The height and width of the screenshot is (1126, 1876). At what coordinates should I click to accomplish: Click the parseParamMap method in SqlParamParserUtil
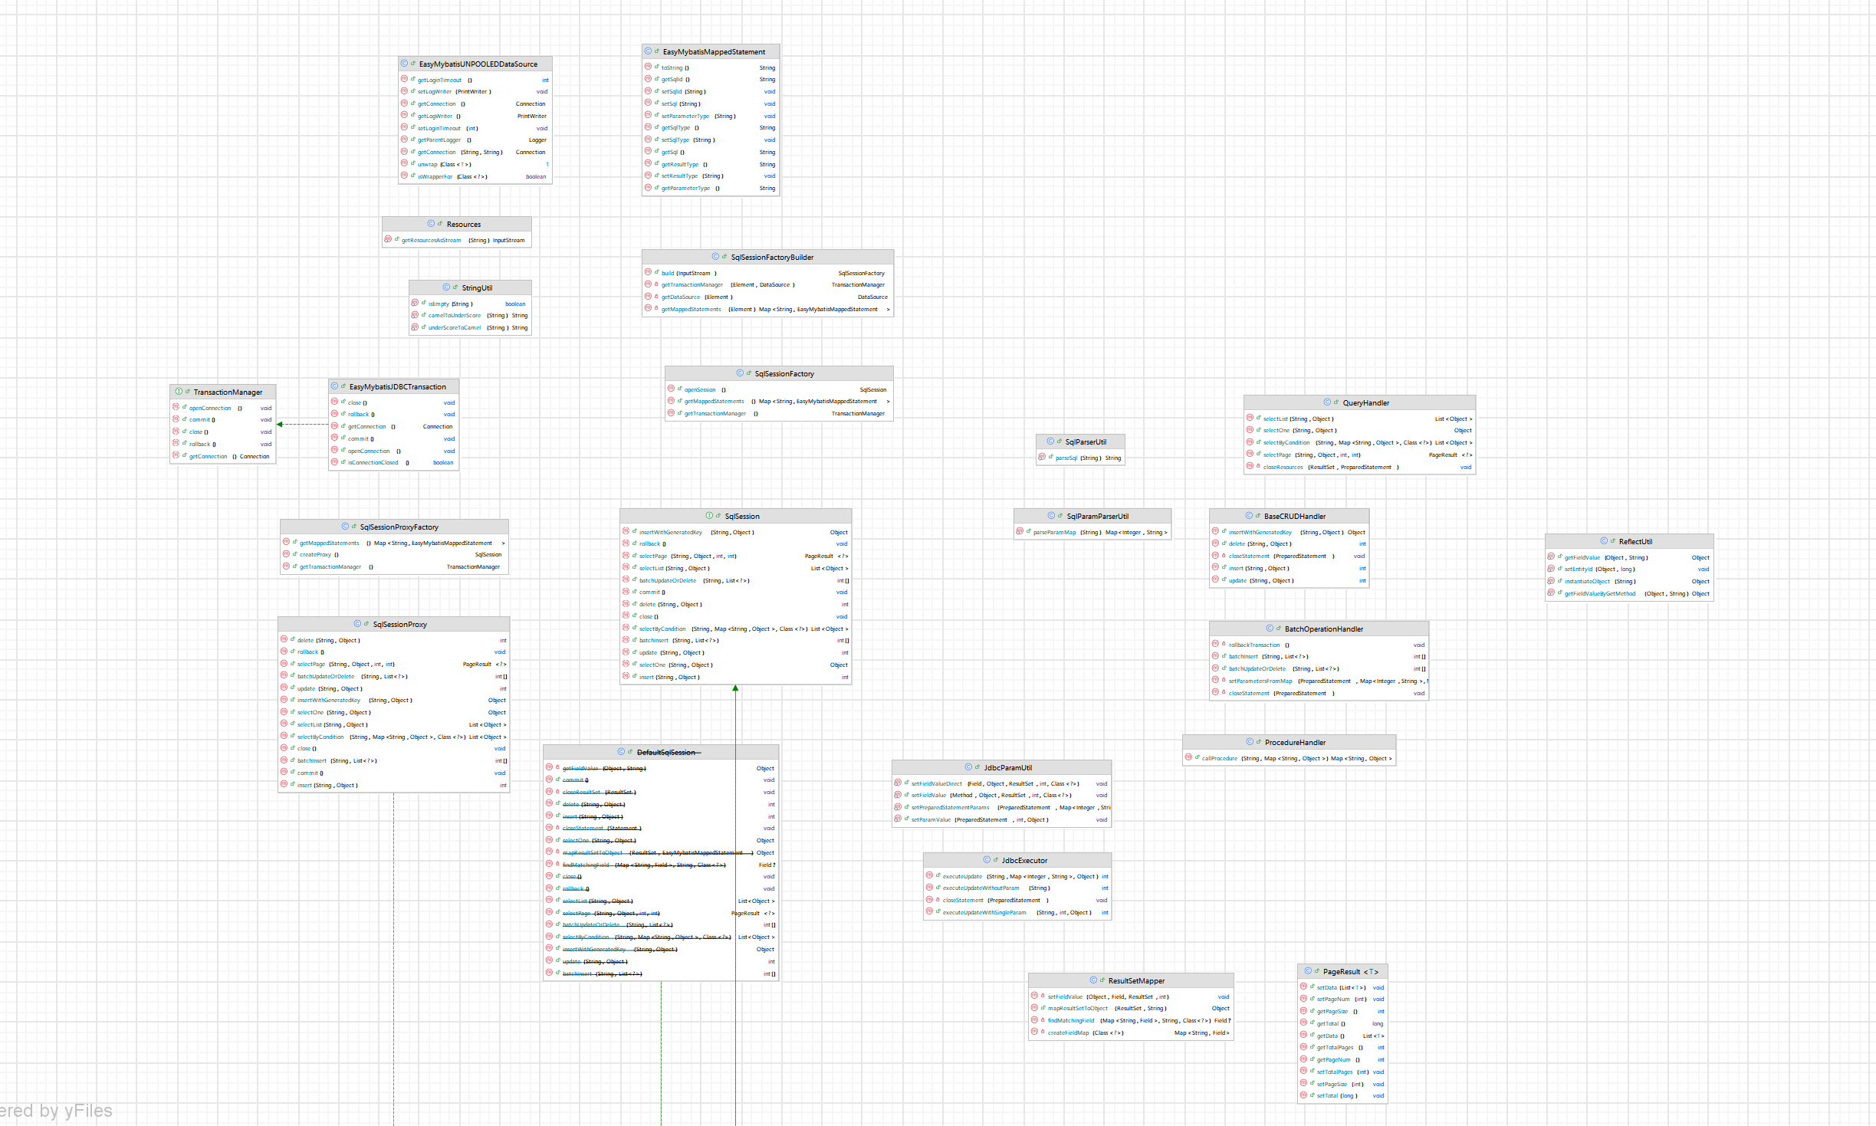pyautogui.click(x=1054, y=532)
